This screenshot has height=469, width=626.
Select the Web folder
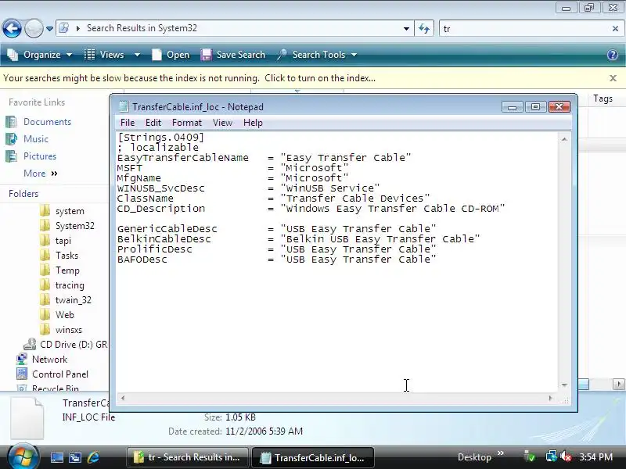click(57, 315)
